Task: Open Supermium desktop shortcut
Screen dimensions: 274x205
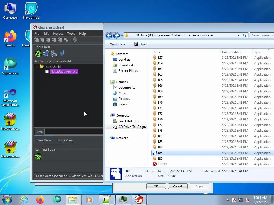Action: pos(10,66)
